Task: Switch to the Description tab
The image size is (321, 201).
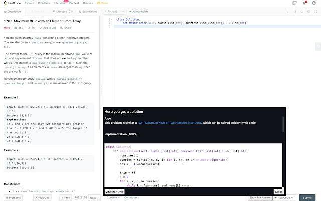Action: [12, 12]
